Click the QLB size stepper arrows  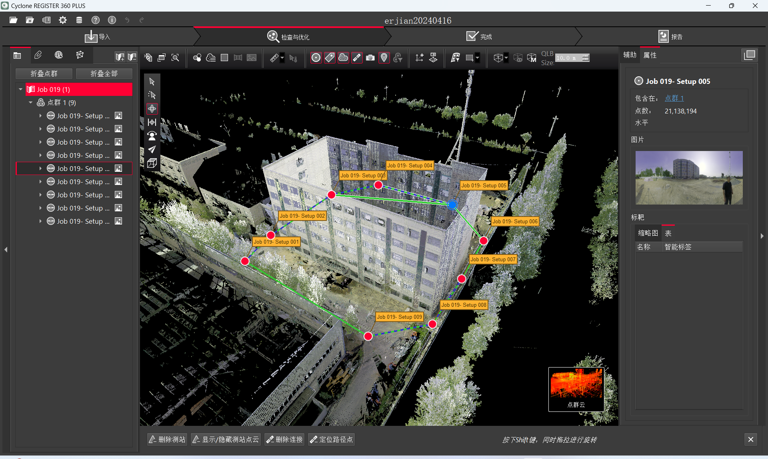(586, 58)
